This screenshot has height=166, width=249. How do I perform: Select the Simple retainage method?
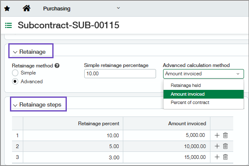[x=15, y=73]
